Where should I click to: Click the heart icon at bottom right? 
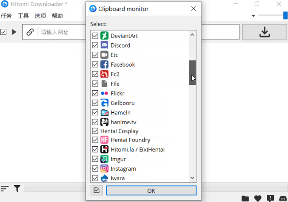[x=258, y=198]
